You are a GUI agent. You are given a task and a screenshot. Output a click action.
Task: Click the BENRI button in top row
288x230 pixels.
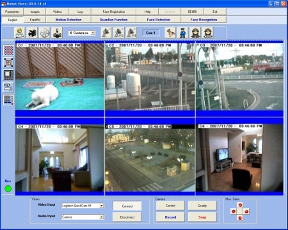(x=193, y=11)
